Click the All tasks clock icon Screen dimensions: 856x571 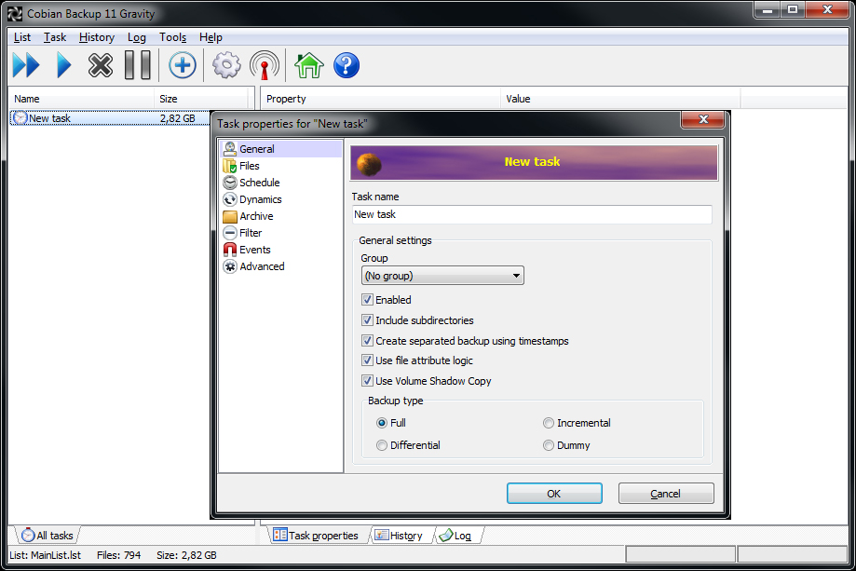pyautogui.click(x=28, y=536)
